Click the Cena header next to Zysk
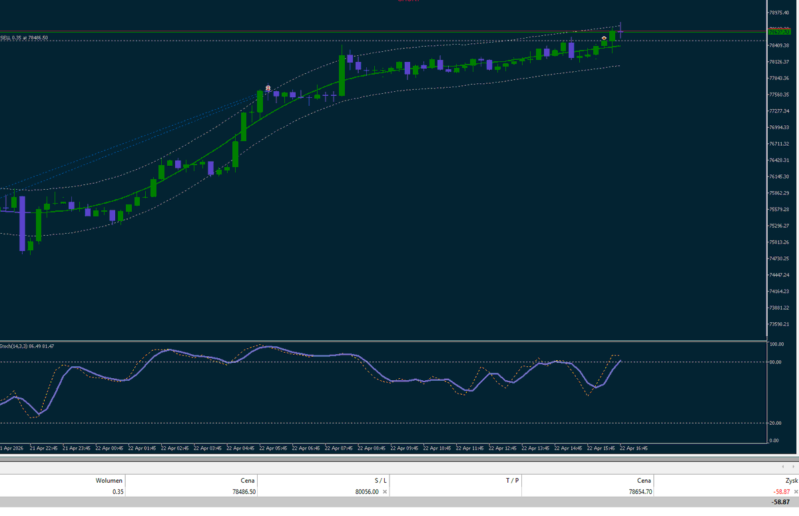Image resolution: width=799 pixels, height=516 pixels. [644, 480]
